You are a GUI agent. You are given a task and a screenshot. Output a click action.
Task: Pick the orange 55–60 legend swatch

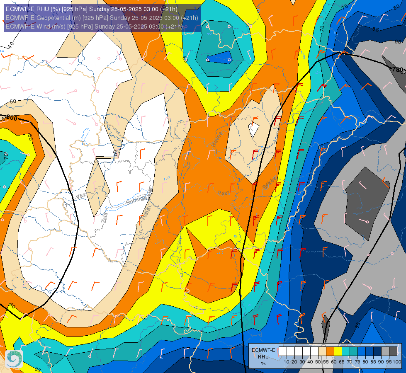point(330,351)
